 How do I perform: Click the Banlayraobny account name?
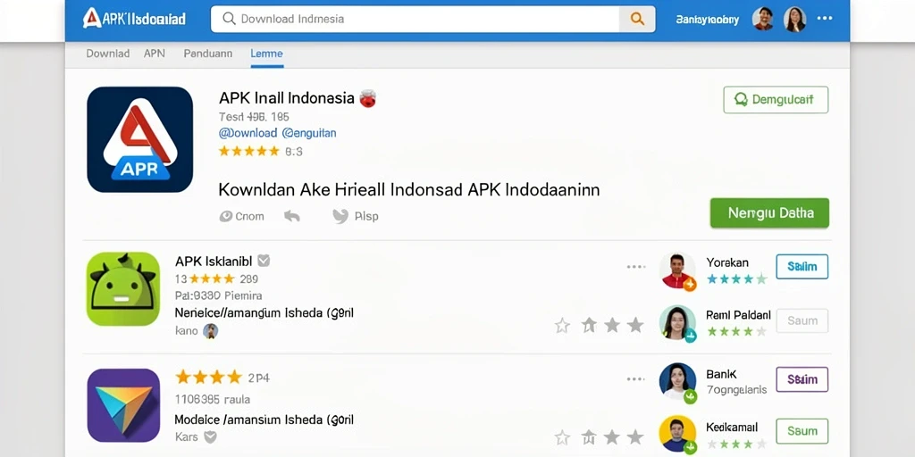pos(708,20)
